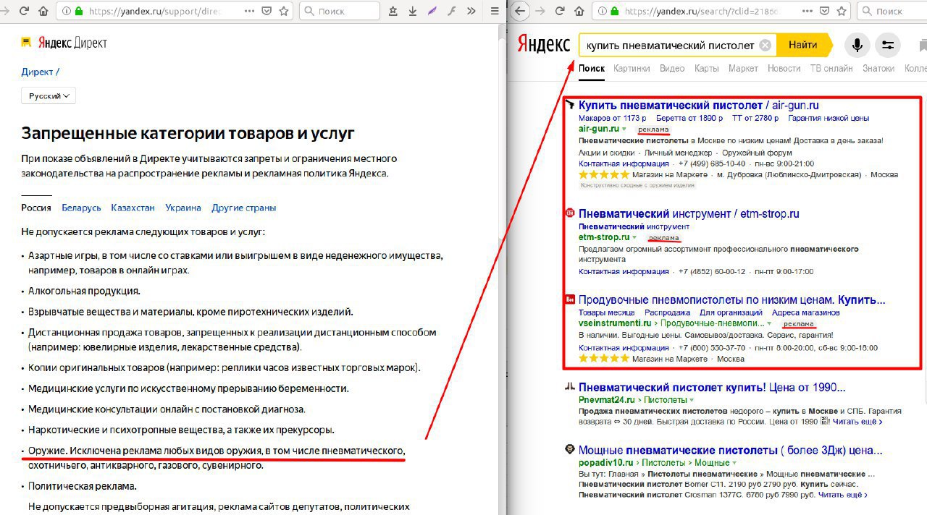This screenshot has width=927, height=515.
Task: Reload the Yandex Direct support page
Action: tap(24, 11)
